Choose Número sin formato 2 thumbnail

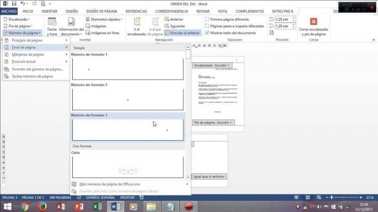(128, 99)
